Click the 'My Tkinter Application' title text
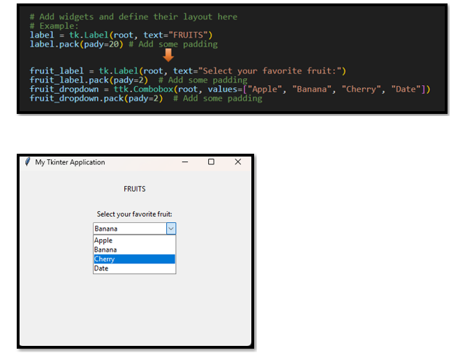 click(x=70, y=162)
